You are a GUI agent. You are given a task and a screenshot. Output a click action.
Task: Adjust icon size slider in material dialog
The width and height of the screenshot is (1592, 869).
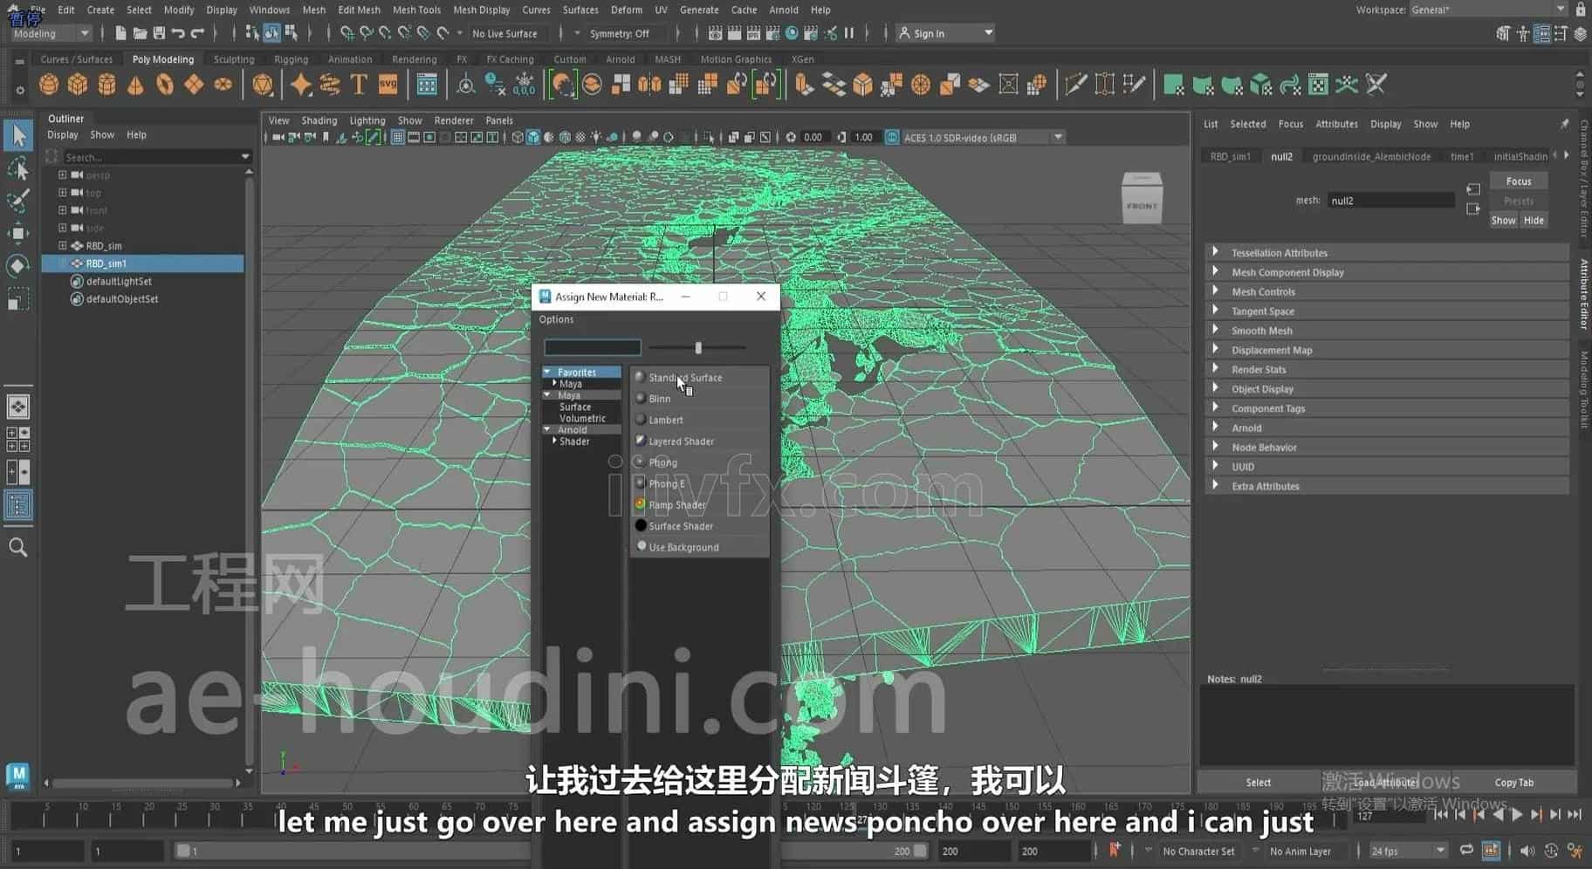click(698, 347)
